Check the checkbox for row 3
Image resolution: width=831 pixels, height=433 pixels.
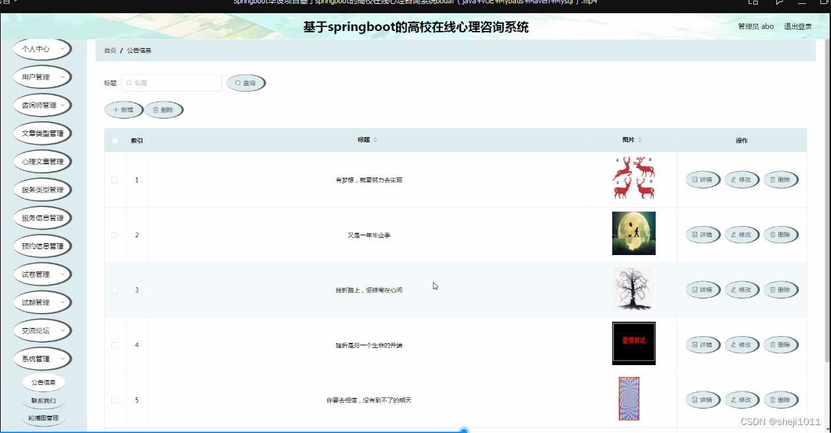[115, 289]
